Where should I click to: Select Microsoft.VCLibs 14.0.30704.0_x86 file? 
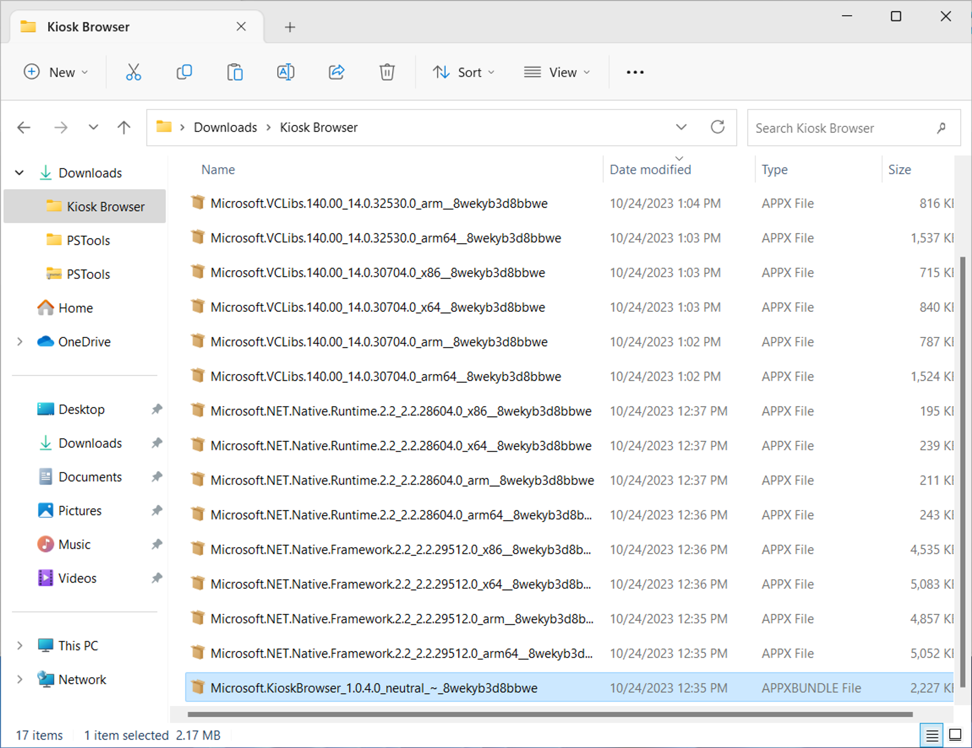(x=569, y=273)
